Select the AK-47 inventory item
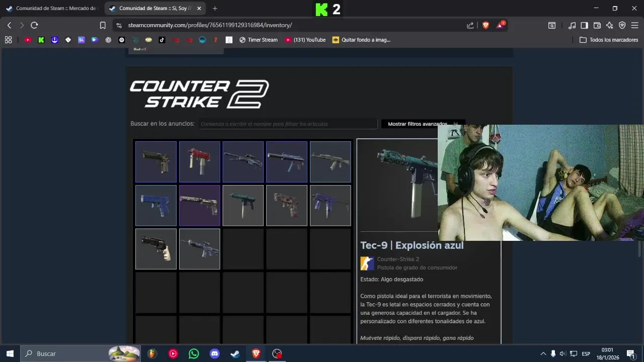 coord(331,162)
